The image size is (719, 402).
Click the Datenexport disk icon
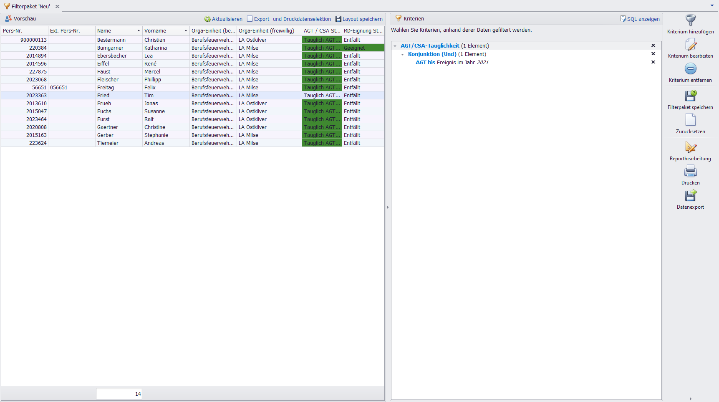(690, 196)
